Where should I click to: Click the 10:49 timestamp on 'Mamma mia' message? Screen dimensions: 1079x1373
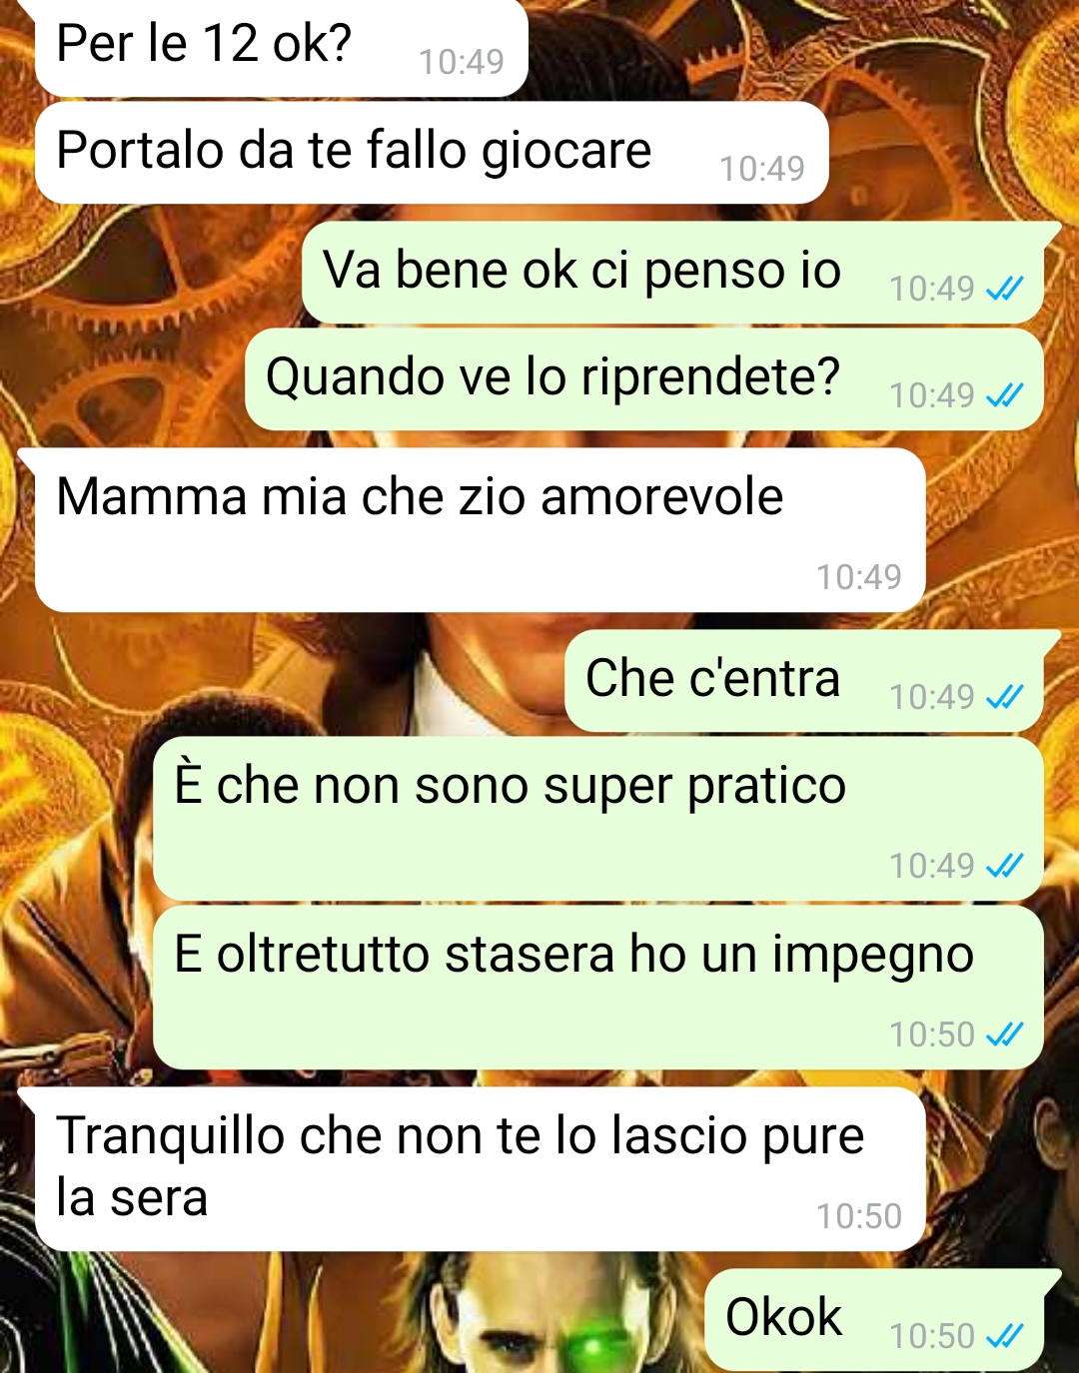858,577
